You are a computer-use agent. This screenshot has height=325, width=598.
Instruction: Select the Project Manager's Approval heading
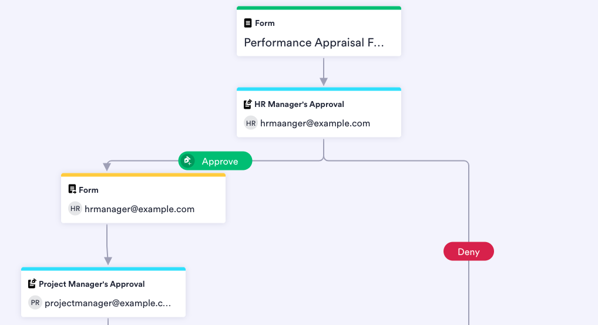click(x=92, y=284)
